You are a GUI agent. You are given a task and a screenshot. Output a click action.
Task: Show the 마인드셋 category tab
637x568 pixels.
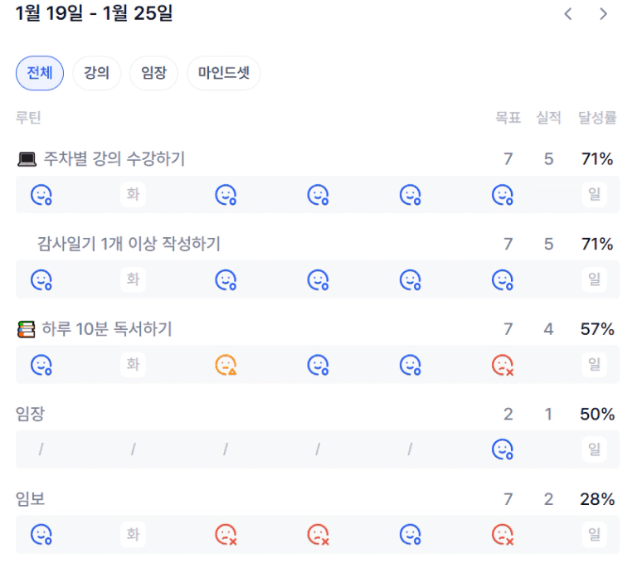(x=223, y=73)
